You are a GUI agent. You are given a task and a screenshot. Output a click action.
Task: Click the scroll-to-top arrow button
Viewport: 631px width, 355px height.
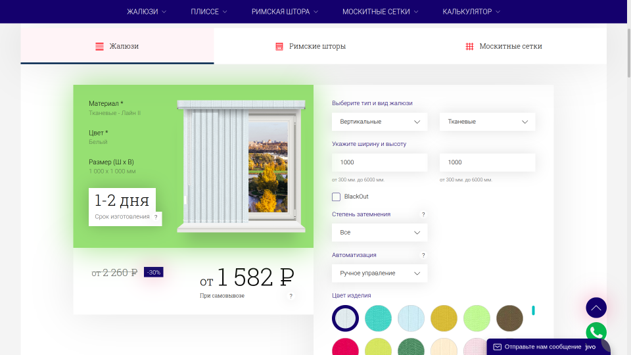tap(596, 308)
